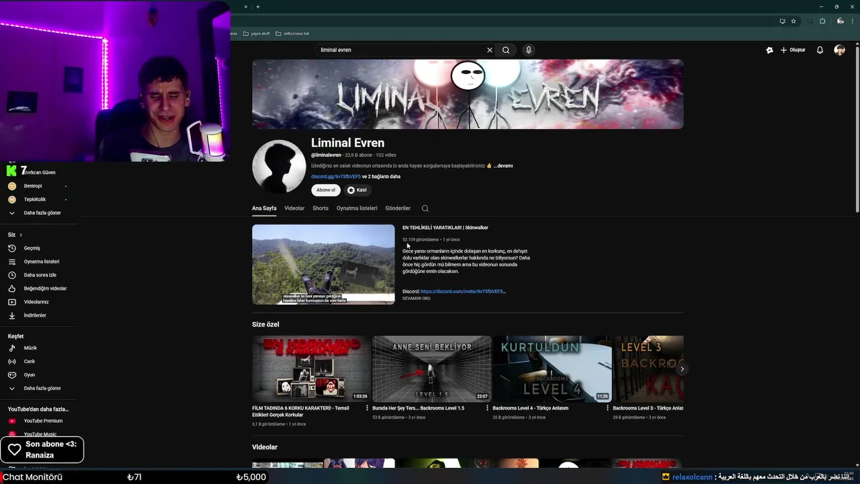This screenshot has height=484, width=860.
Task: Switch to the Gönderiler tab
Action: [398, 208]
